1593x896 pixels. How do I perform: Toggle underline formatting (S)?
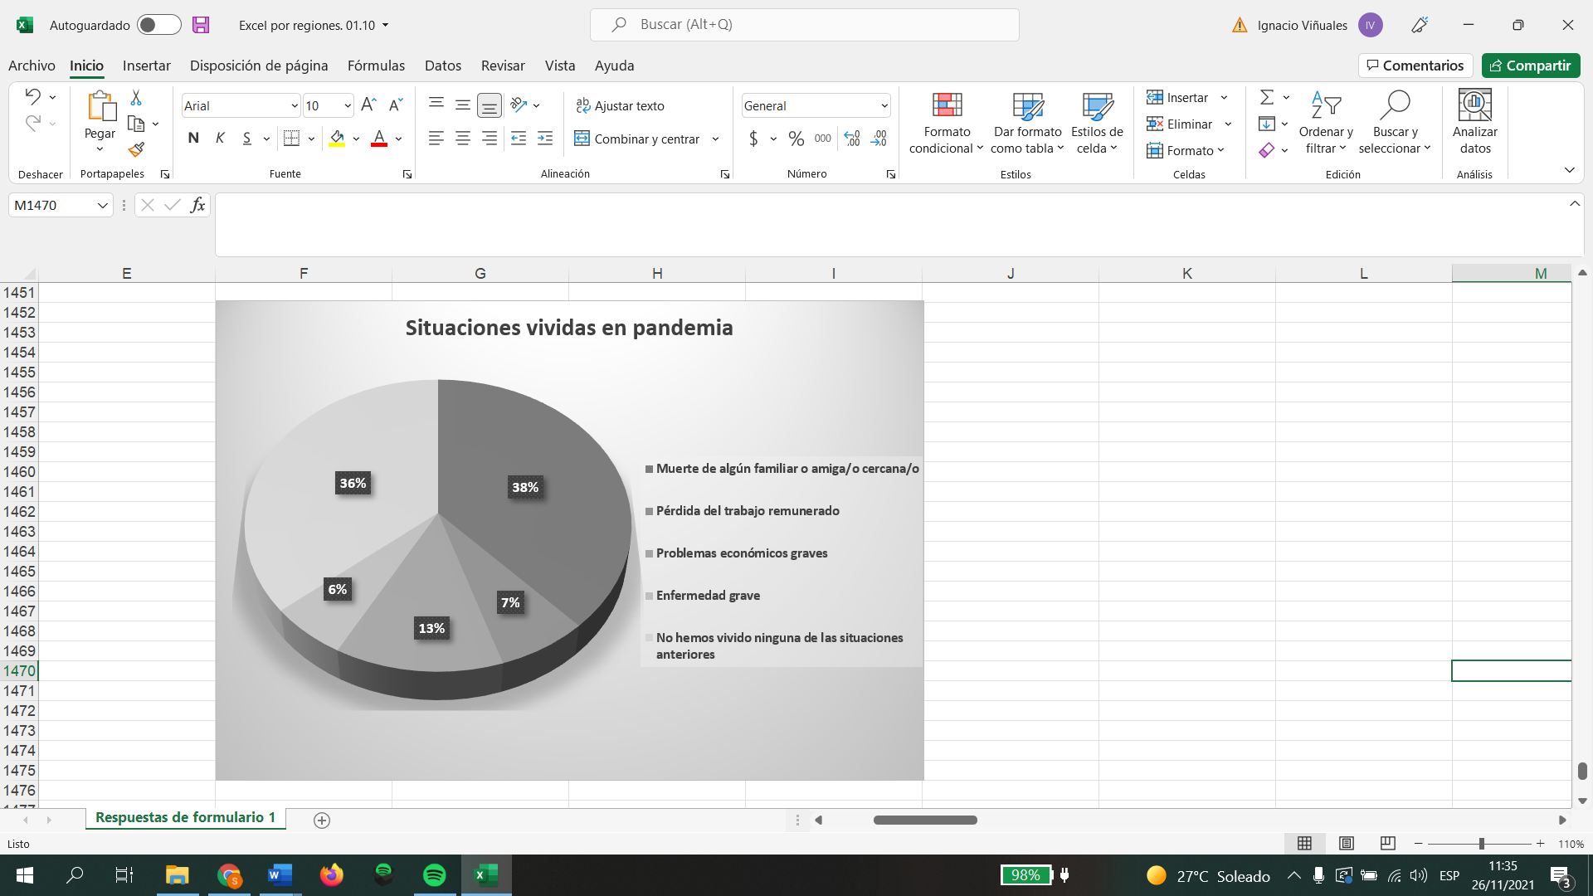pyautogui.click(x=246, y=139)
